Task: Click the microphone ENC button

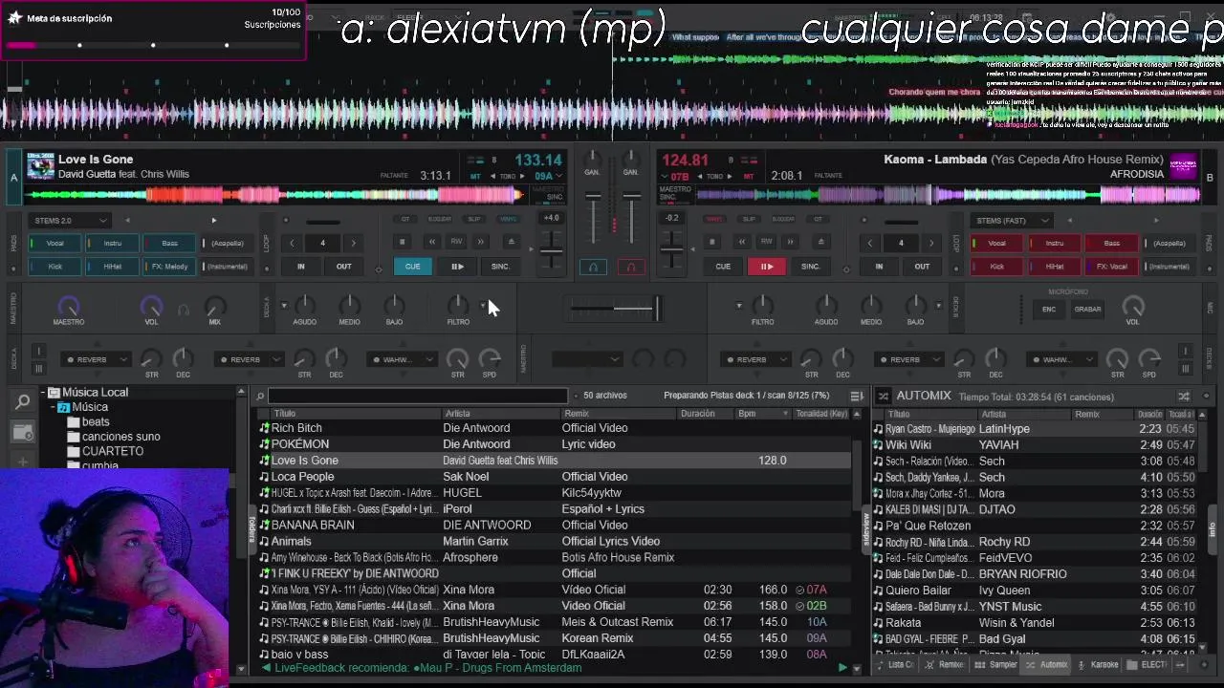Action: point(1049,309)
